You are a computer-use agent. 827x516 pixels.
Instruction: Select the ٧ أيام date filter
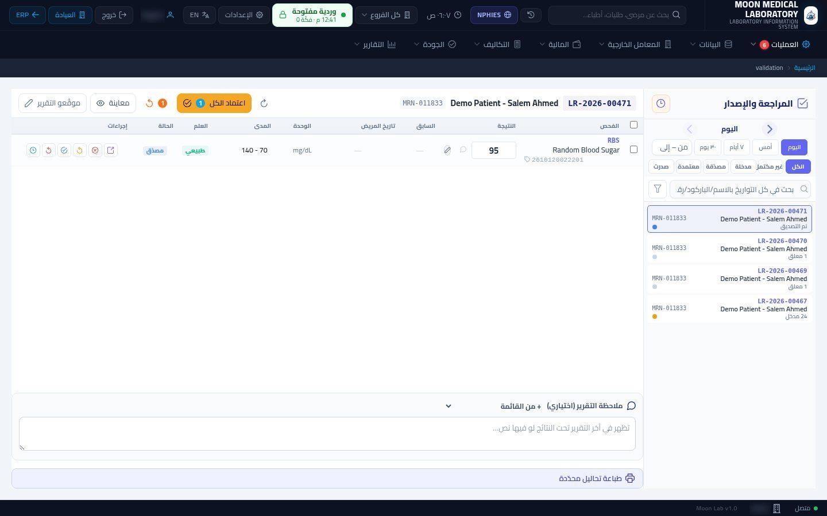(x=736, y=147)
